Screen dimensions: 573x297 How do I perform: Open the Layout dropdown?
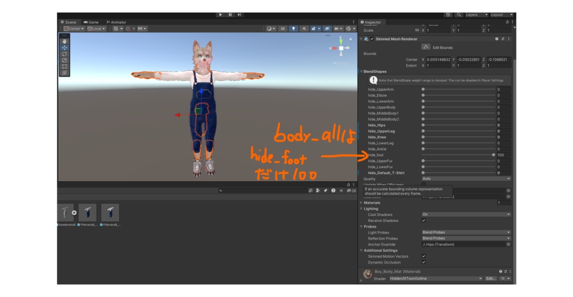tap(501, 15)
